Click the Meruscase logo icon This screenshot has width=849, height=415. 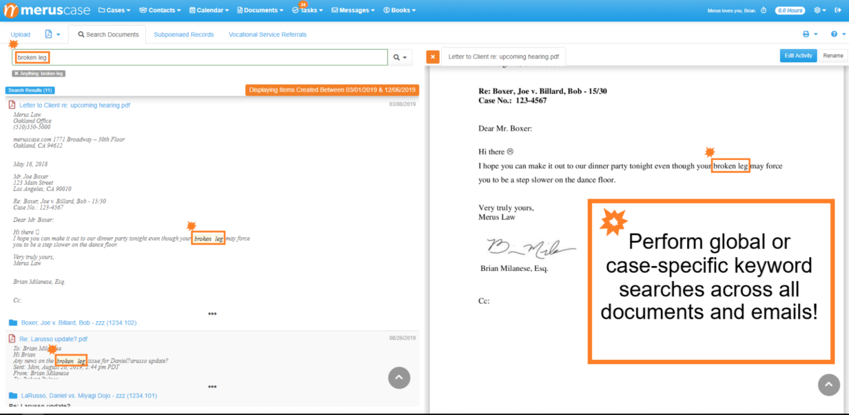[11, 10]
